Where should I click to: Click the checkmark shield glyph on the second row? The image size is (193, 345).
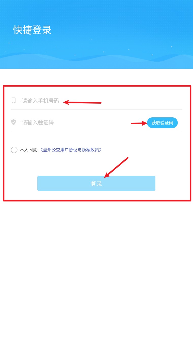tap(13, 122)
